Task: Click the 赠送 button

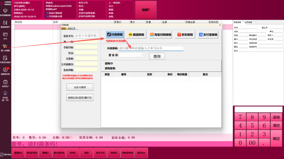Action: click(x=86, y=153)
